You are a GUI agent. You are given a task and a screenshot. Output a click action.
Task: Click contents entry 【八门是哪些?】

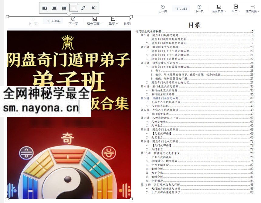tap(200, 145)
